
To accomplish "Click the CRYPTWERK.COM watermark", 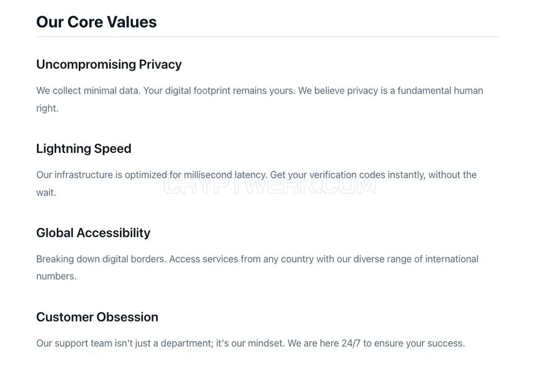I will (x=269, y=185).
